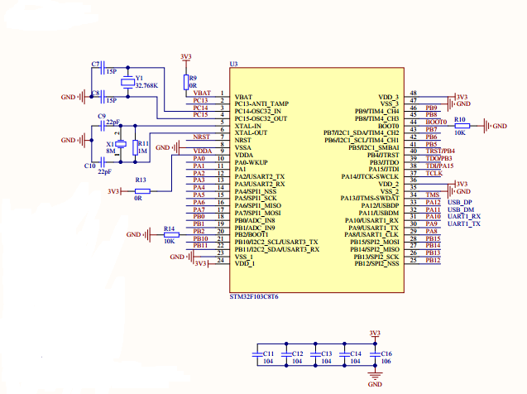Click the PB10/I2C2_SCL/USART3_TX pin name
The height and width of the screenshot is (394, 527).
(276, 242)
